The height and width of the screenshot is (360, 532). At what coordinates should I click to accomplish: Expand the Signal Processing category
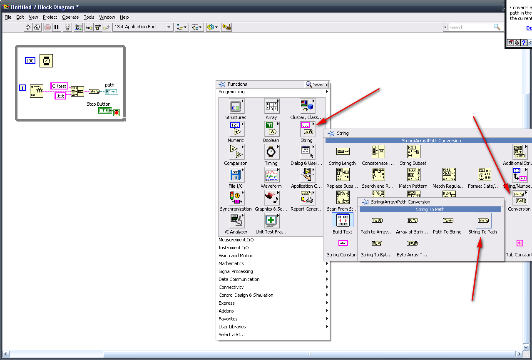[273, 271]
